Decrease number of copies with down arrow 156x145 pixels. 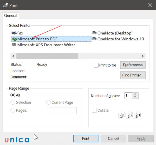click(x=135, y=97)
